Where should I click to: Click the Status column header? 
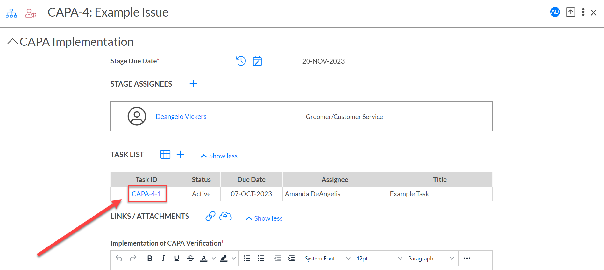[201, 180]
